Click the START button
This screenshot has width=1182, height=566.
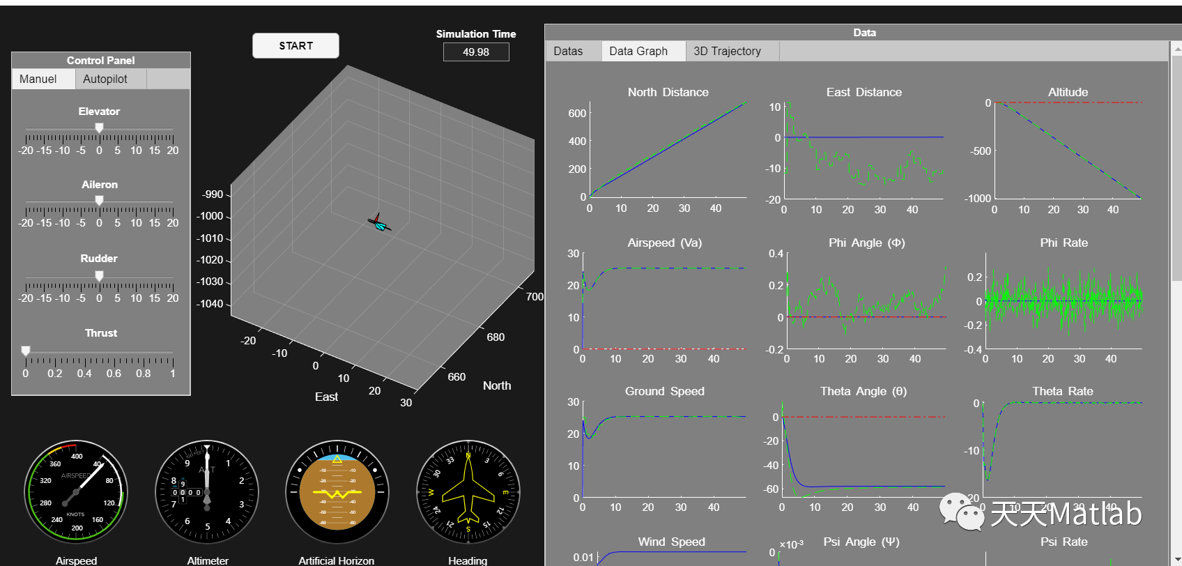click(x=295, y=46)
